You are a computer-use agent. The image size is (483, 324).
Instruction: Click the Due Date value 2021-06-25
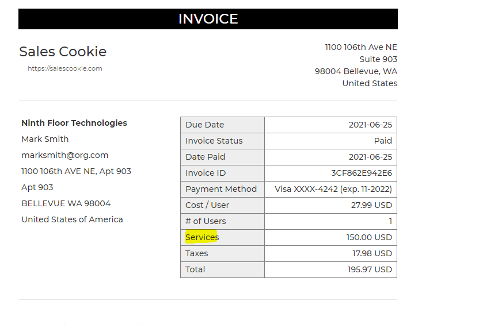click(x=370, y=125)
